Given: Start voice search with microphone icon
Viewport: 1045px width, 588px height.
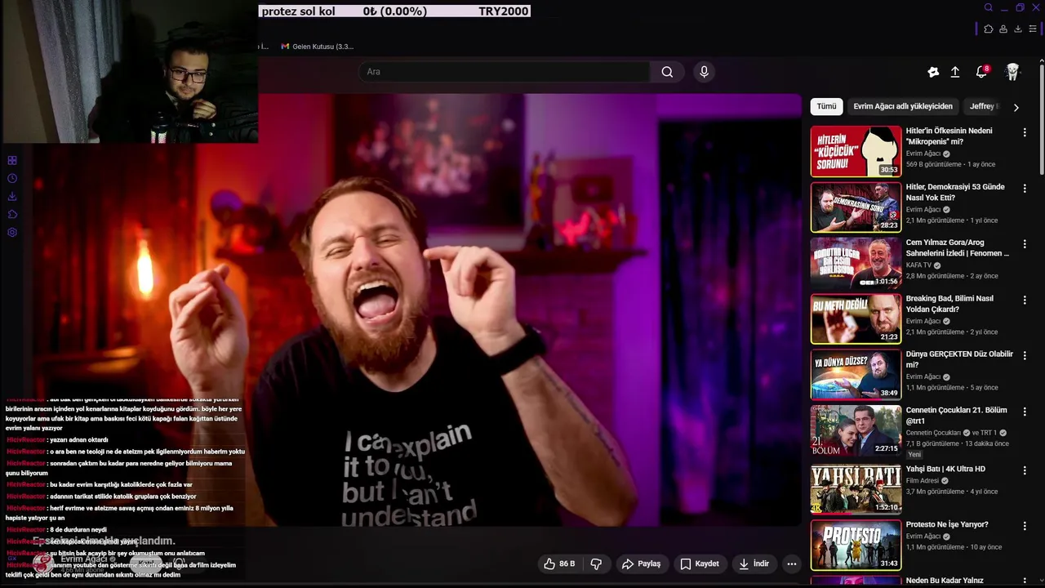Looking at the screenshot, I should click(705, 72).
